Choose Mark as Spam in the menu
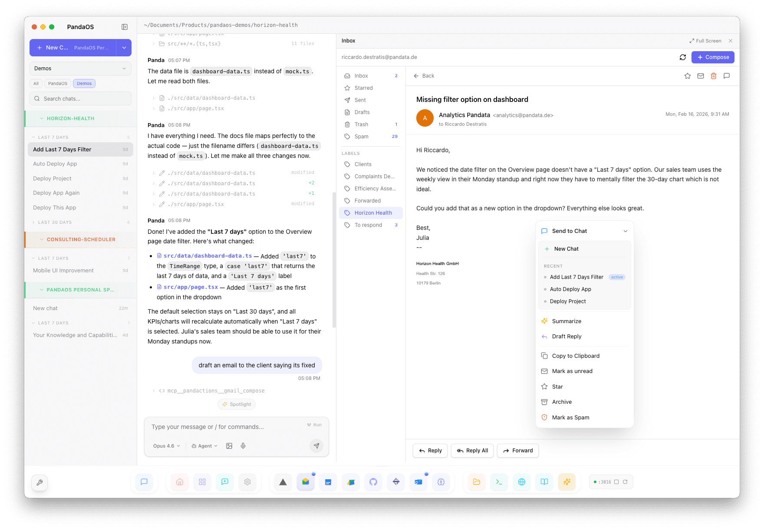764x530 pixels. click(570, 417)
